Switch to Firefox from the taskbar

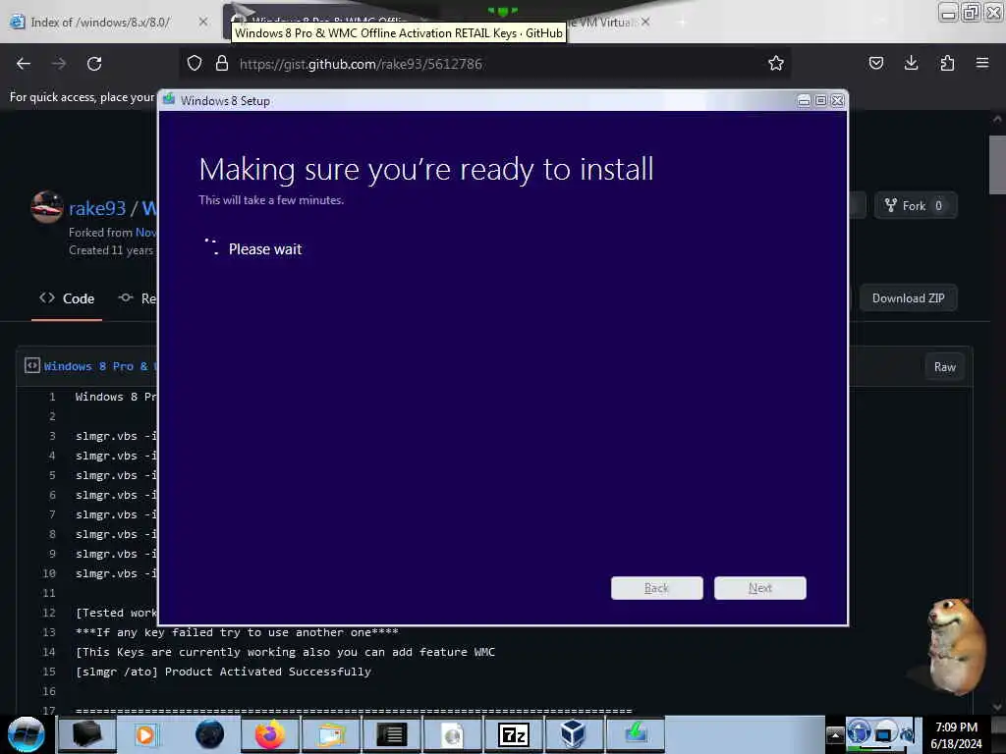click(x=270, y=734)
